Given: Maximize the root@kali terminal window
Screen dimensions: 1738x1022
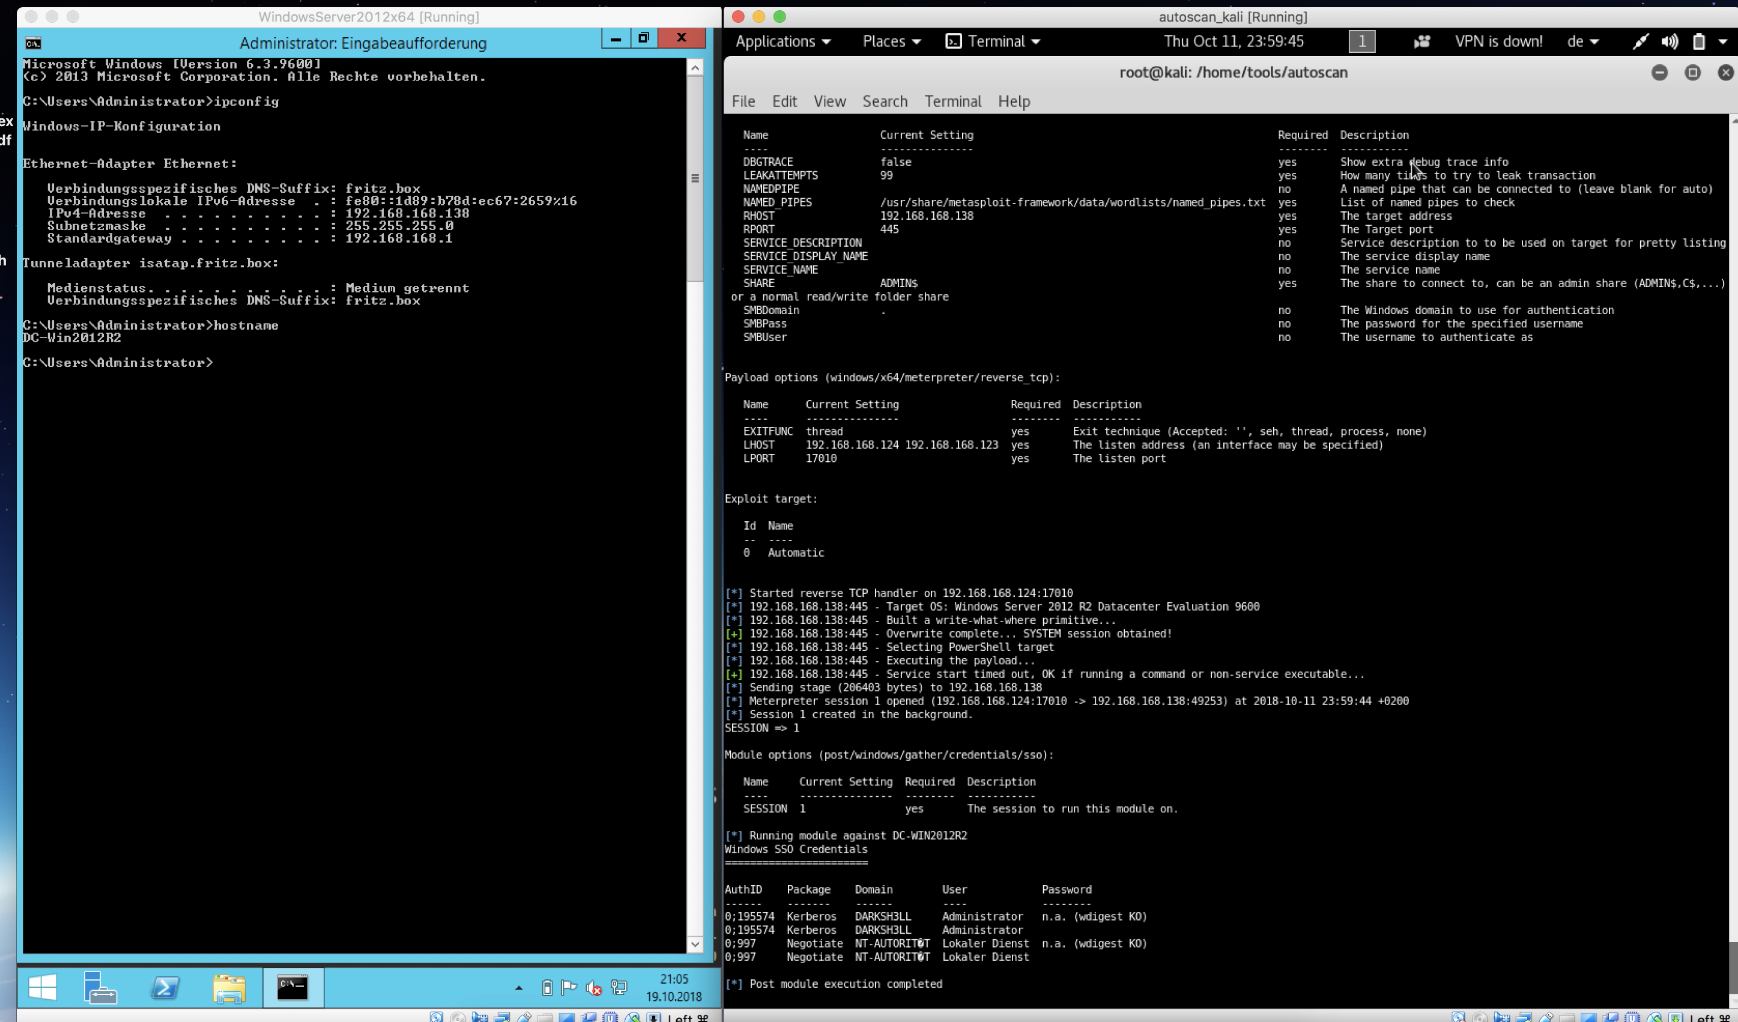Looking at the screenshot, I should [x=1692, y=73].
